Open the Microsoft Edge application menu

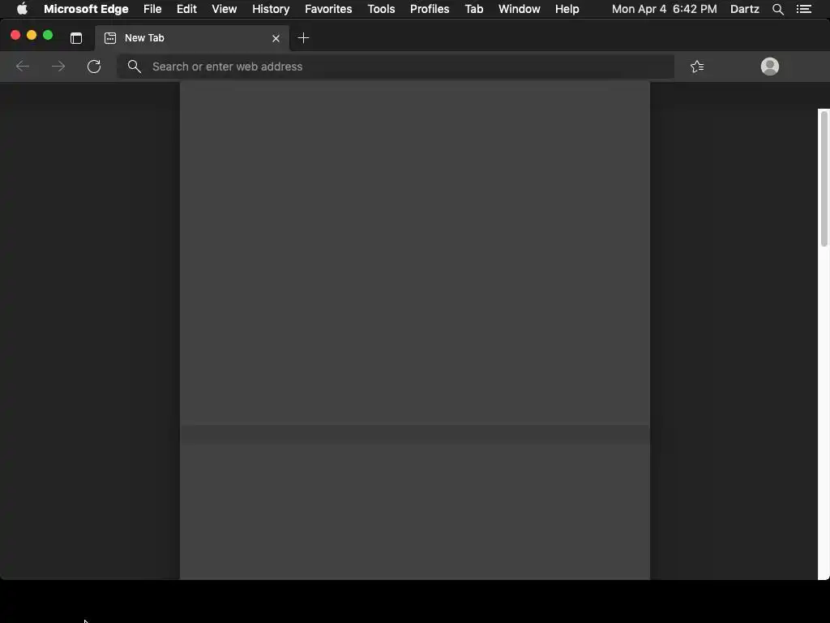coord(86,9)
